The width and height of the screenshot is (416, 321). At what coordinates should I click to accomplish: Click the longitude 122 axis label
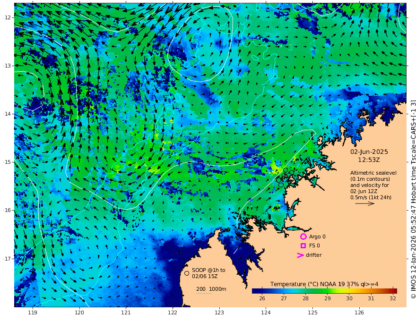coord(173,313)
